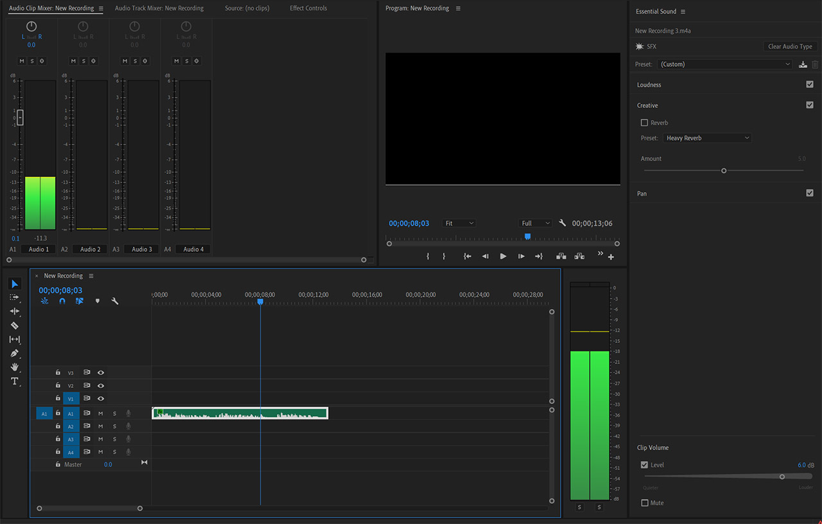Select the Razor tool
Viewport: 822px width, 524px height.
(x=15, y=326)
